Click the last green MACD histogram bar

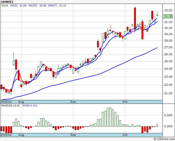click(x=157, y=125)
